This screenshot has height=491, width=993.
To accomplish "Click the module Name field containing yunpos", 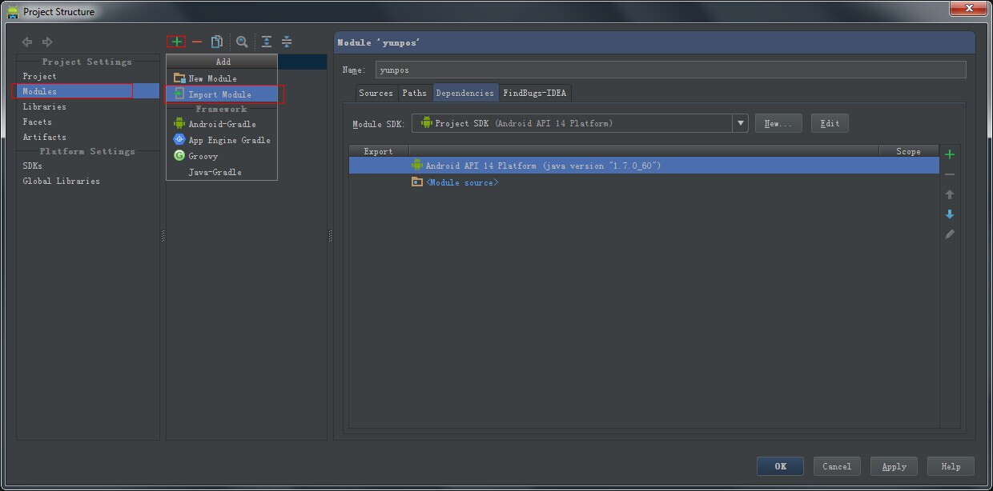I will pos(670,70).
